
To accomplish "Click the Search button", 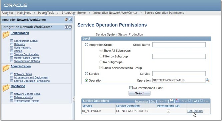I will coord(140,93).
